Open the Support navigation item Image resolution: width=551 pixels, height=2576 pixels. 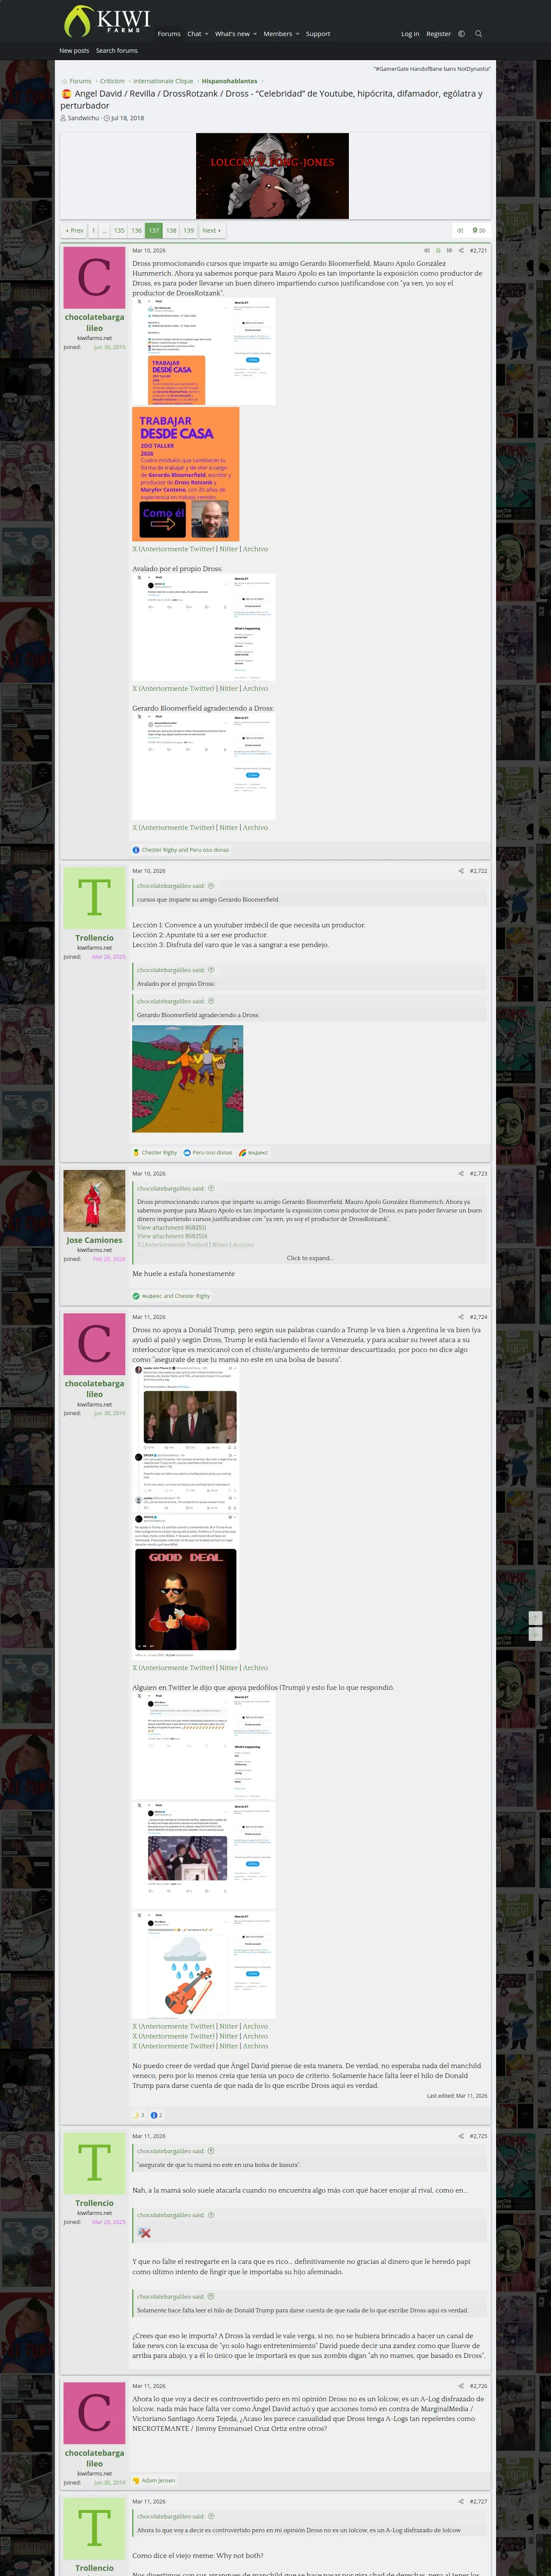[318, 34]
